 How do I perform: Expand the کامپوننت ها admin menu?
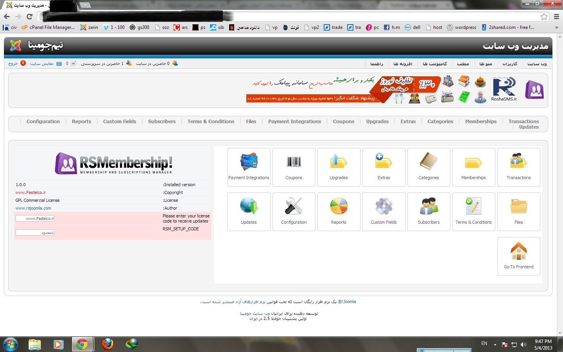pyautogui.click(x=434, y=64)
